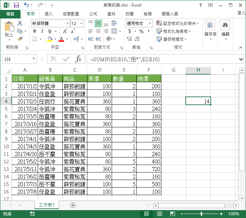Click the 檔案 file button
The image size is (246, 218).
[10, 14]
